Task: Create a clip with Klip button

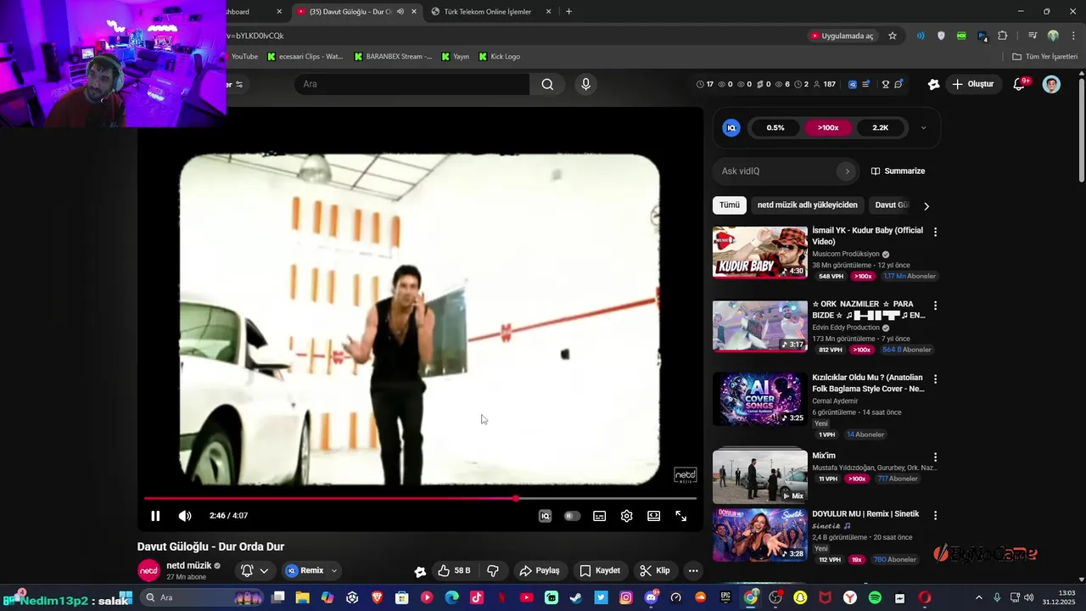Action: (655, 570)
